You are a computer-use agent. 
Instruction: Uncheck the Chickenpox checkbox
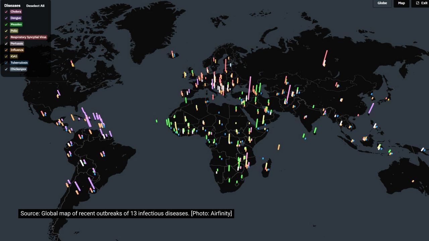pos(6,69)
